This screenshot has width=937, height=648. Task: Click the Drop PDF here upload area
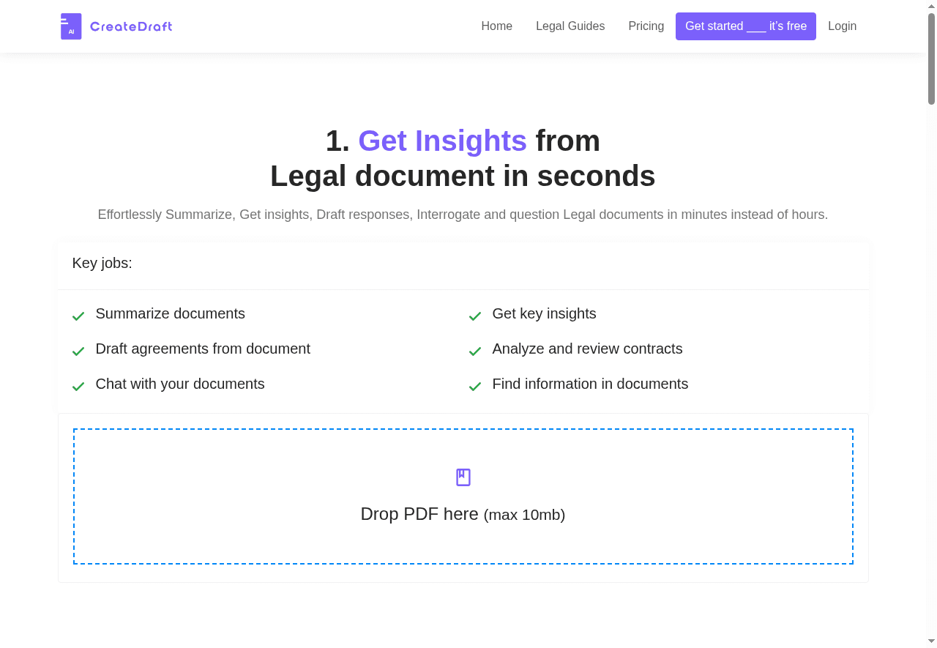[x=463, y=514]
